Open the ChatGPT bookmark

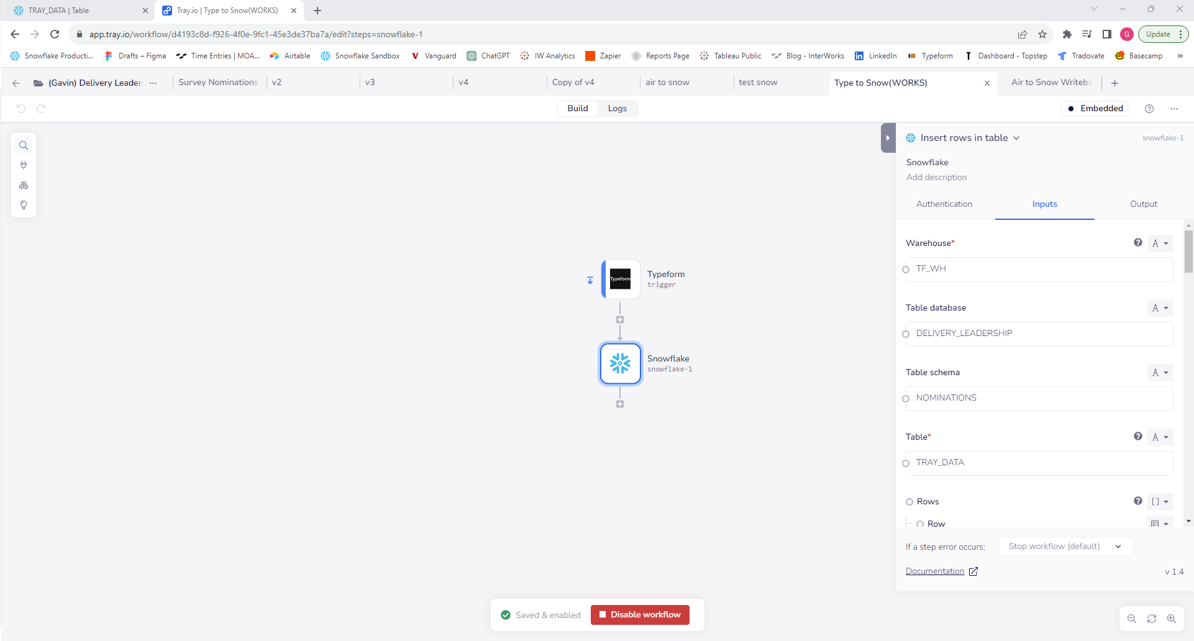click(x=488, y=56)
